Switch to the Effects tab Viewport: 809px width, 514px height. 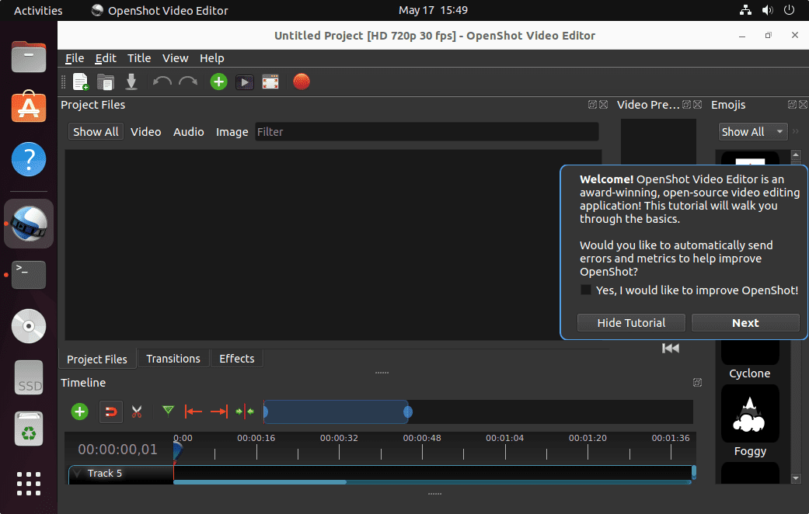coord(237,358)
